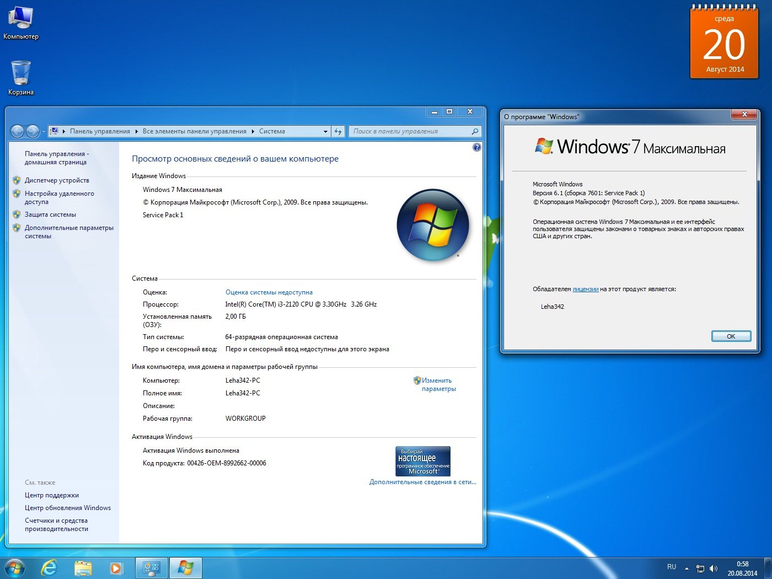Open Счетчики и средства производительности link
772x579 pixels.
(56, 524)
